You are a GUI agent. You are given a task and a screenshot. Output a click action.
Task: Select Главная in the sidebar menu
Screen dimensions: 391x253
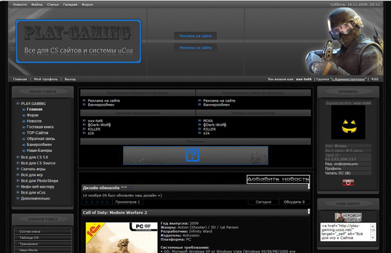point(35,110)
